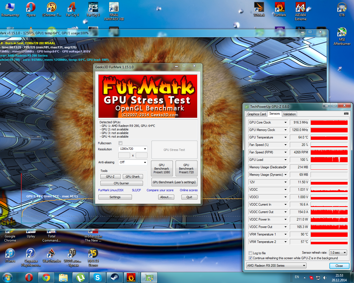Open the Fan Speed (RPM) sensor dropdown
Screen dimensions: 354x283
click(x=285, y=152)
